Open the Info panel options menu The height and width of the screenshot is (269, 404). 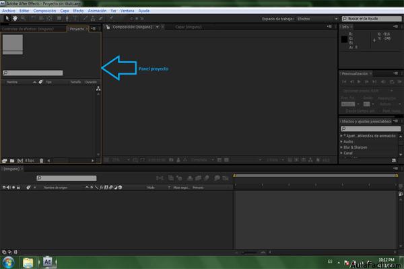[x=395, y=26]
